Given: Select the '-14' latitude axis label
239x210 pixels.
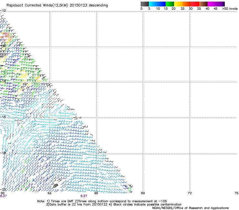Looking at the screenshot, I should 3,81.
